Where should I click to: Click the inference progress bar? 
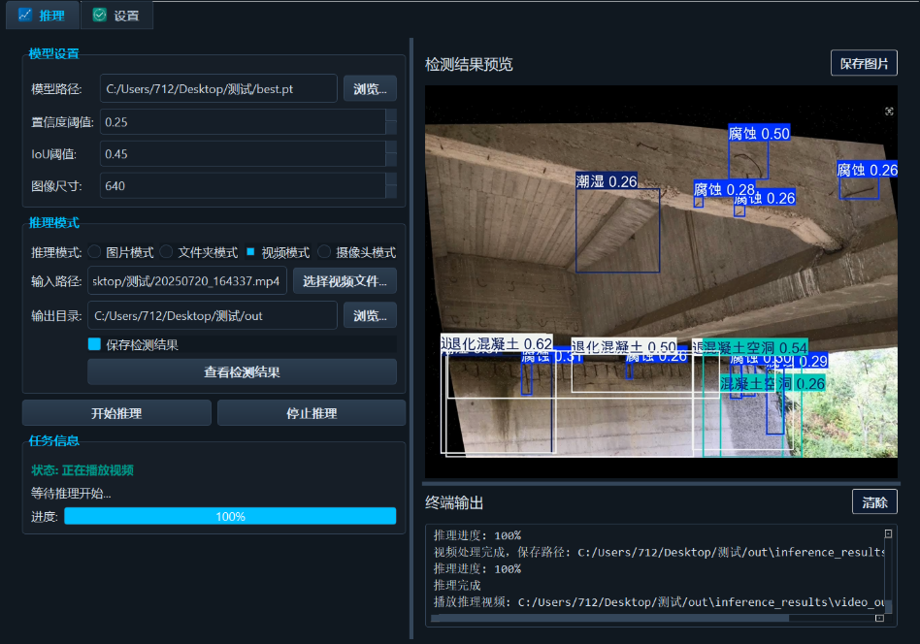point(230,516)
